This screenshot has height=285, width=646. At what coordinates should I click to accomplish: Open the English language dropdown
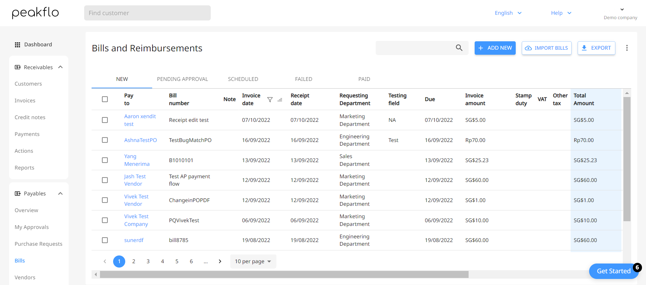pyautogui.click(x=508, y=13)
